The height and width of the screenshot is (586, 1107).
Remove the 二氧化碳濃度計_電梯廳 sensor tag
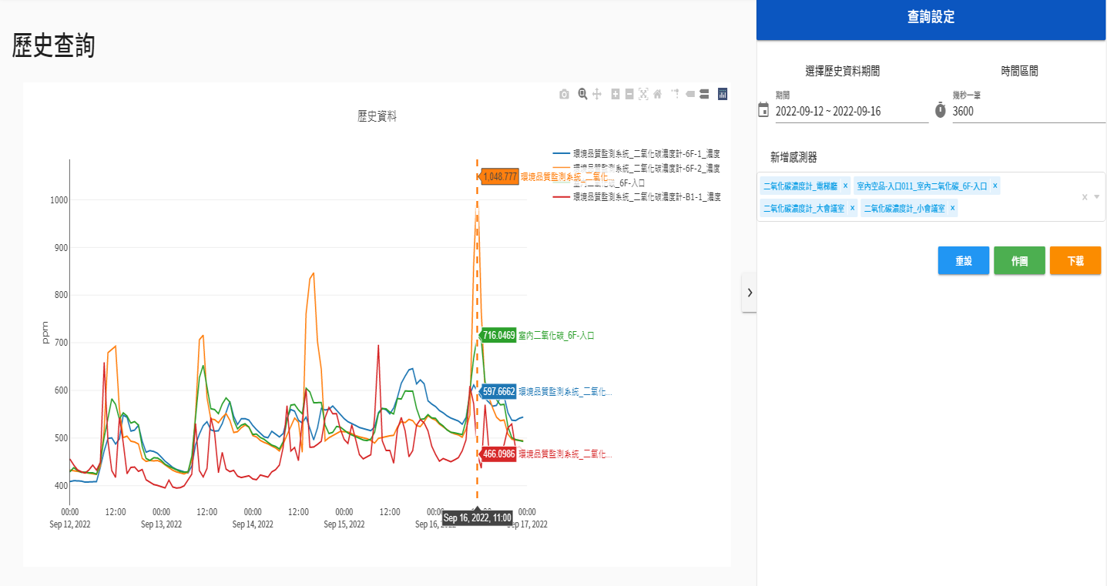click(x=845, y=186)
